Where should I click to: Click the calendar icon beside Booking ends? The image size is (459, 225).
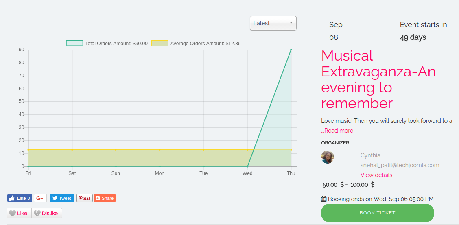324,199
